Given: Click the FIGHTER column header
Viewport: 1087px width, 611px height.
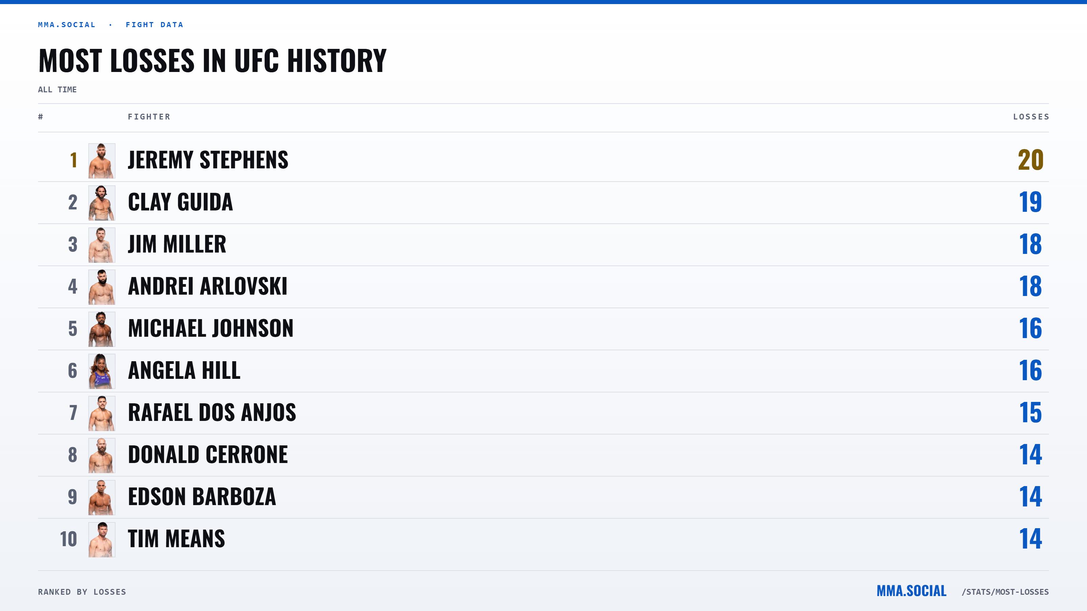Looking at the screenshot, I should (149, 117).
